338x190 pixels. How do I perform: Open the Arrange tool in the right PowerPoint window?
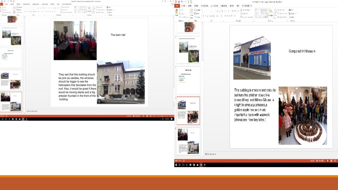point(271,13)
